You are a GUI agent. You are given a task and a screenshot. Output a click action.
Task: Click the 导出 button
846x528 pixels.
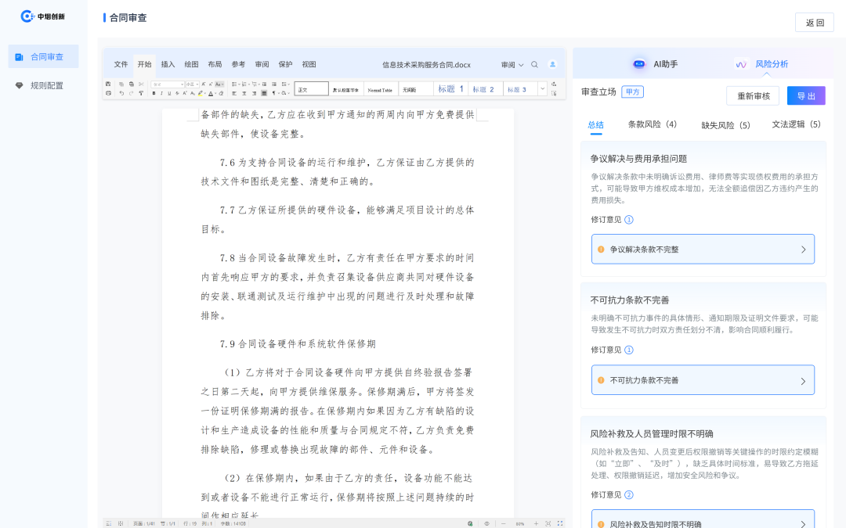point(806,96)
